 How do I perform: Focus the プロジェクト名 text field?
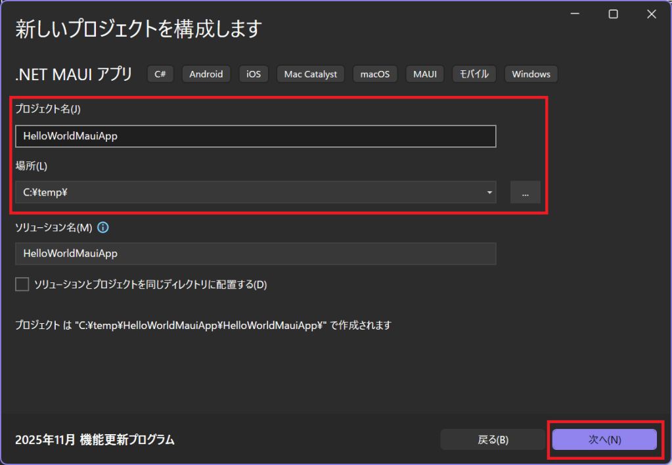[255, 136]
